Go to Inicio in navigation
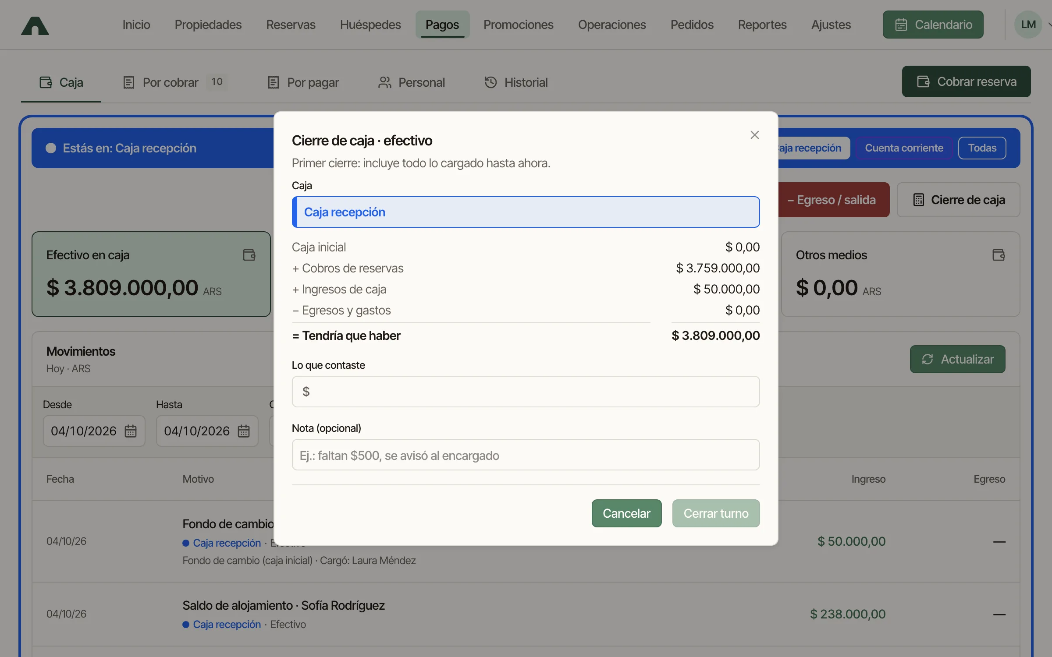Image resolution: width=1052 pixels, height=657 pixels. (136, 25)
